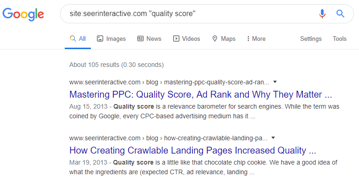Switch to the Images results tab

click(x=111, y=39)
